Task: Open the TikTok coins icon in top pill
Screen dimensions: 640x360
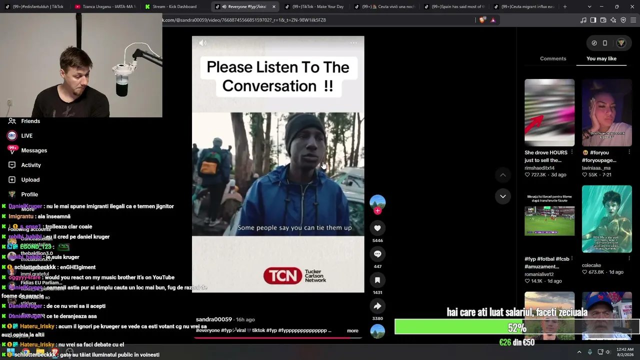Action: coord(594,43)
